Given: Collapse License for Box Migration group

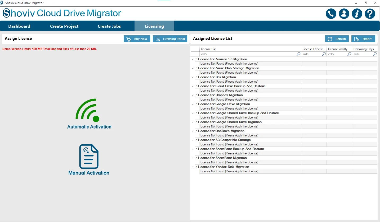Looking at the screenshot, I should click(x=193, y=77).
